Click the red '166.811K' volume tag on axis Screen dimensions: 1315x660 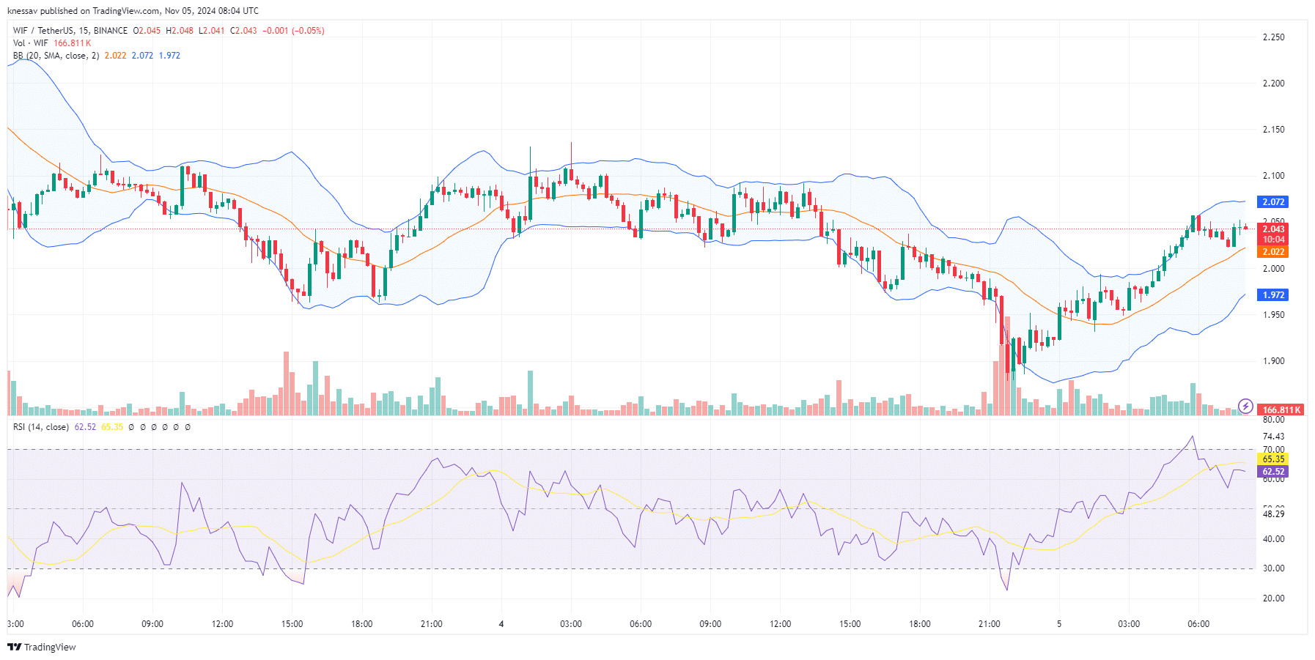coord(1281,410)
